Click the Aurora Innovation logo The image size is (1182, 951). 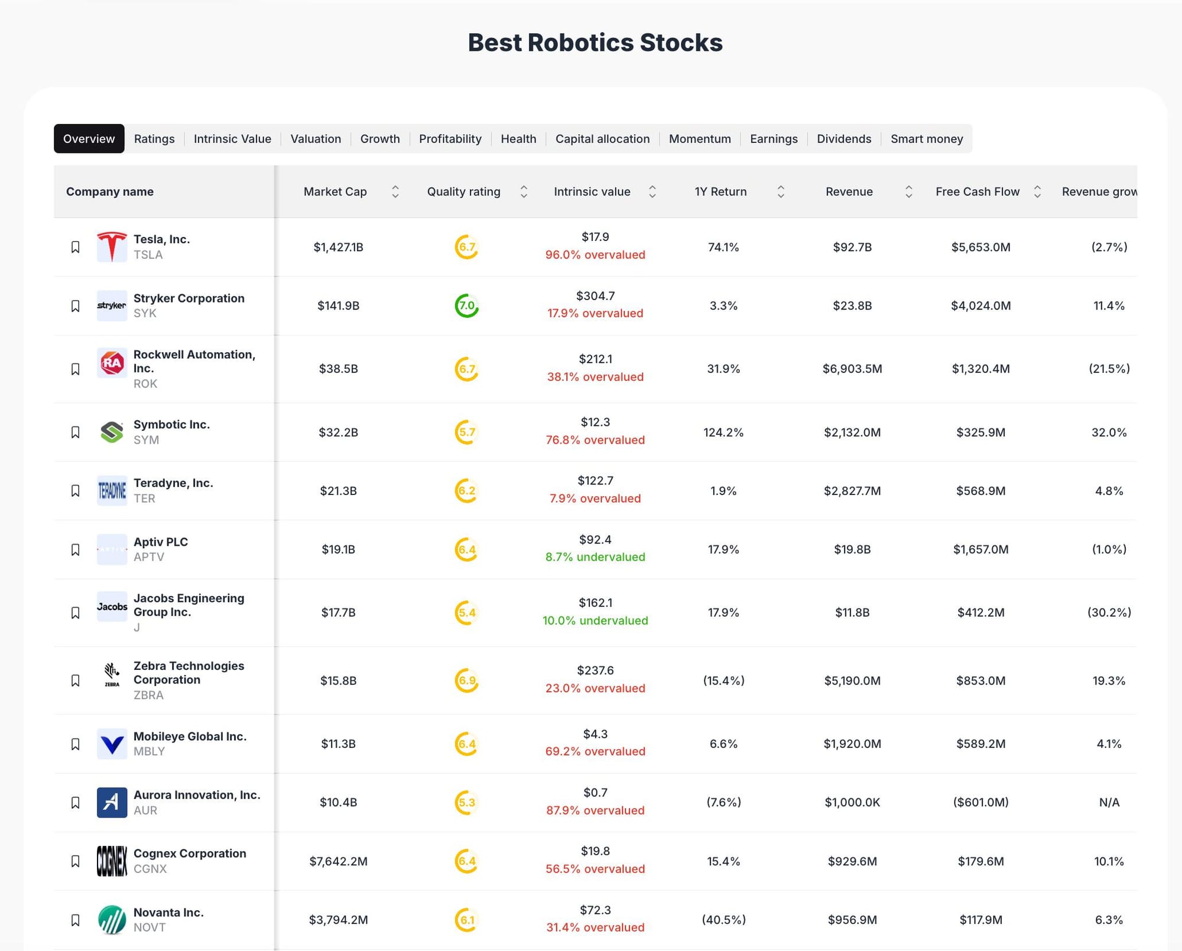[112, 802]
